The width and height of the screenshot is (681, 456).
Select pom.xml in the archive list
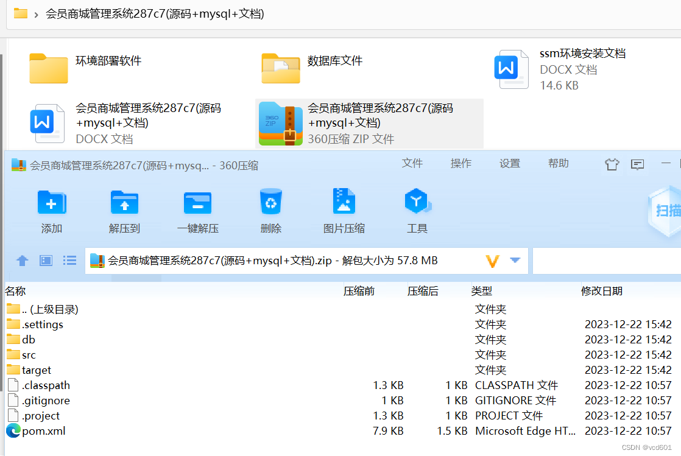[42, 430]
